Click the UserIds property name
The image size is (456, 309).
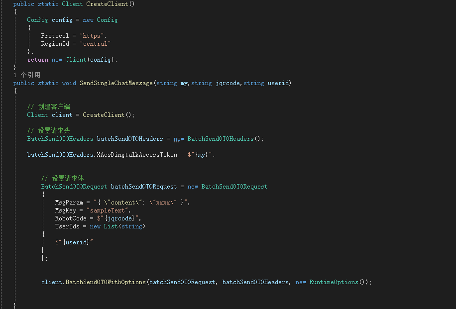tap(67, 226)
